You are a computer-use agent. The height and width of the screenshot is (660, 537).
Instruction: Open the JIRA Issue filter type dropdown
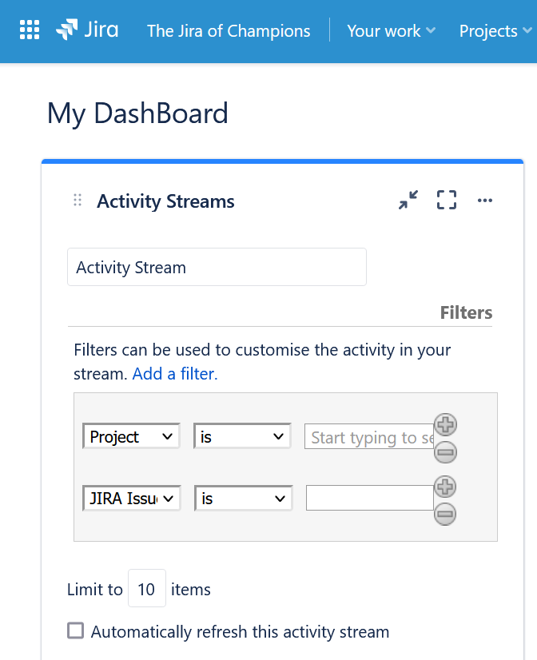coord(132,499)
